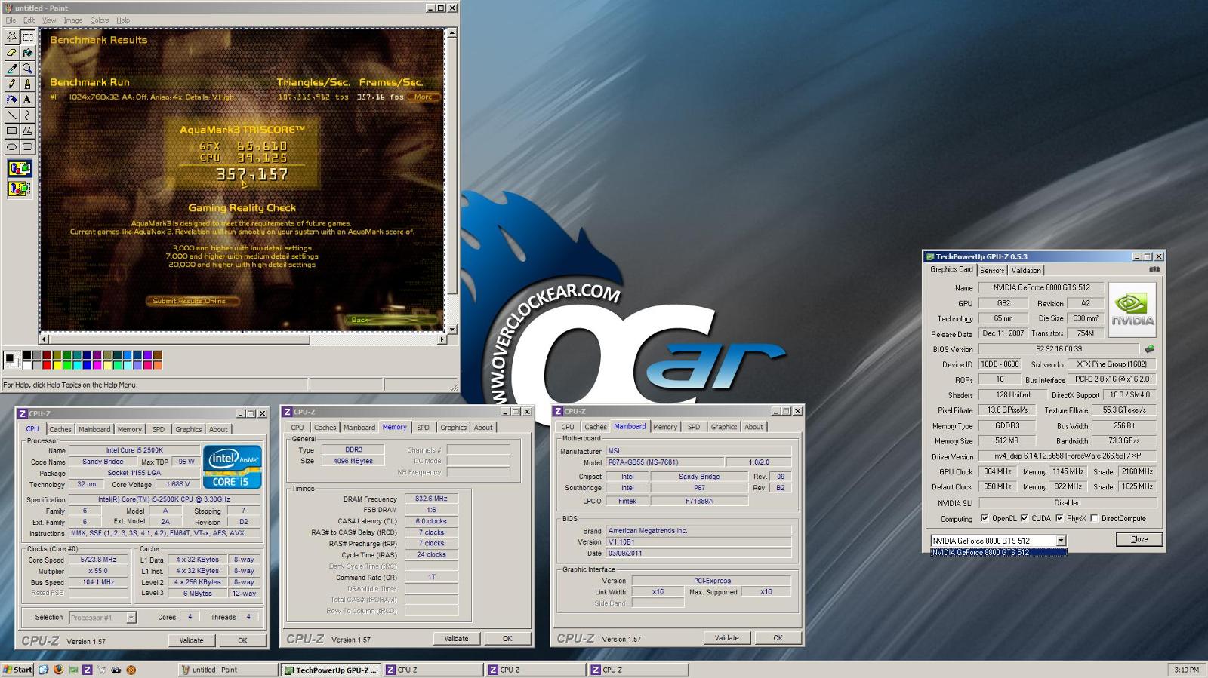Click the Close button in GPU-Z

[x=1139, y=539]
